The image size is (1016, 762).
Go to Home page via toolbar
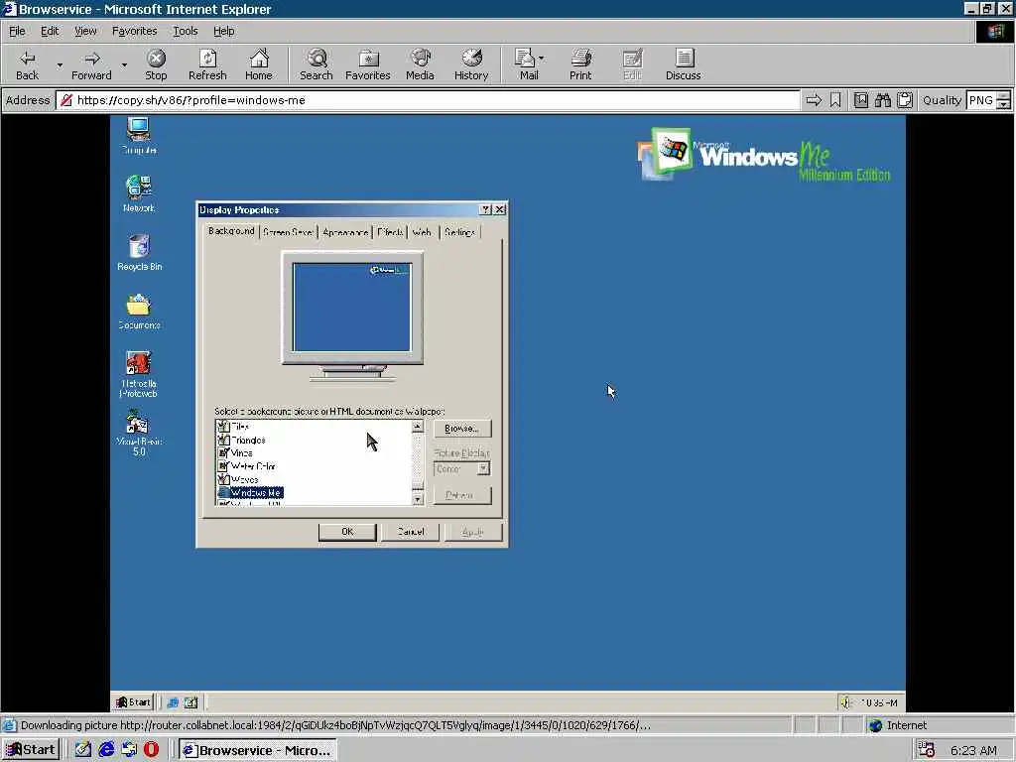(x=259, y=64)
